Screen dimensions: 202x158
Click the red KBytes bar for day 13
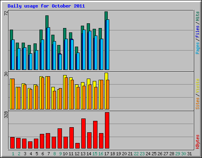pos(83,134)
